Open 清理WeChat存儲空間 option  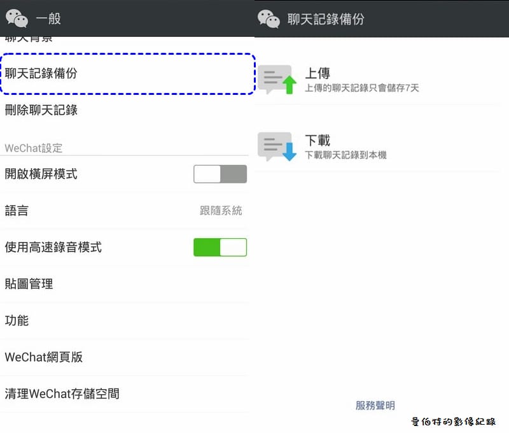pos(125,394)
